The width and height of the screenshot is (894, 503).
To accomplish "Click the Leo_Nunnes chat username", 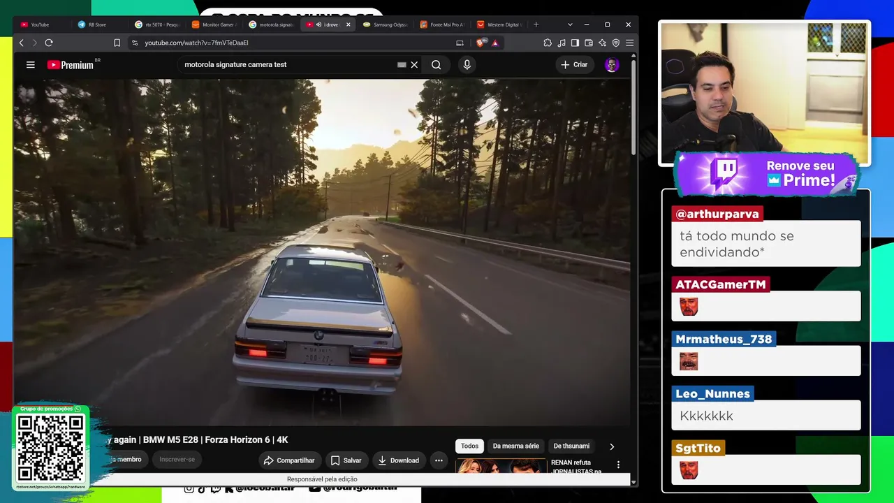I will pos(712,393).
